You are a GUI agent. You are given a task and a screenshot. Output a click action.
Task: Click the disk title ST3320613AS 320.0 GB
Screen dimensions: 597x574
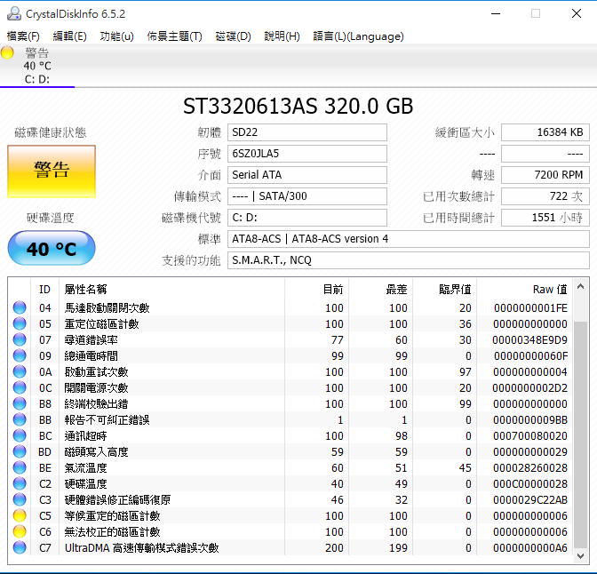pos(298,106)
